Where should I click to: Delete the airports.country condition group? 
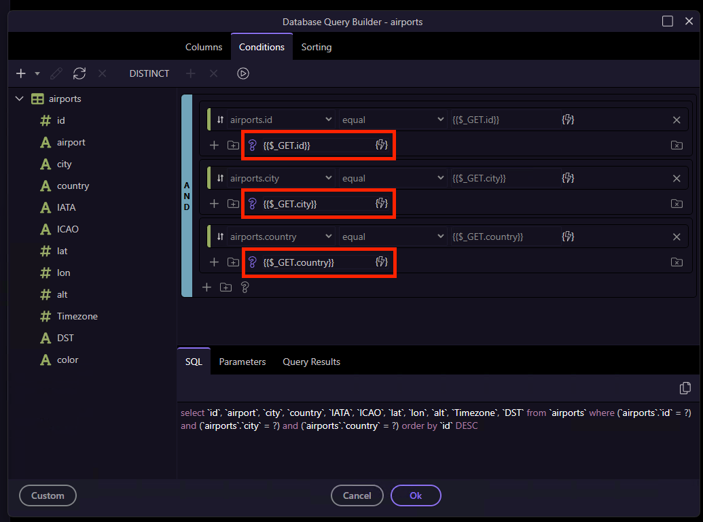click(x=677, y=262)
